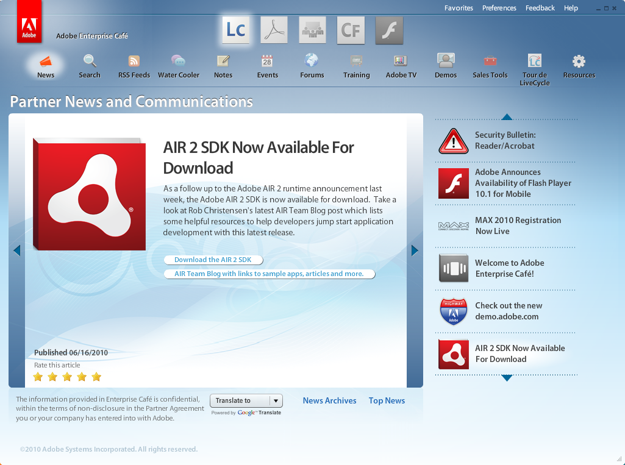625x465 pixels.
Task: Open the Forums globe section
Action: pyautogui.click(x=312, y=66)
